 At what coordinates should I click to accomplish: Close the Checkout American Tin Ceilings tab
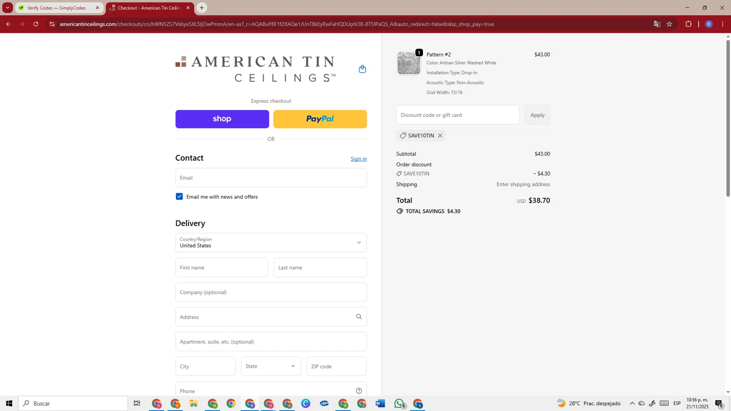(x=188, y=8)
